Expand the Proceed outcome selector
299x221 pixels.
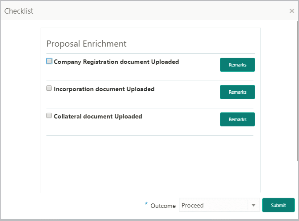coord(253,205)
